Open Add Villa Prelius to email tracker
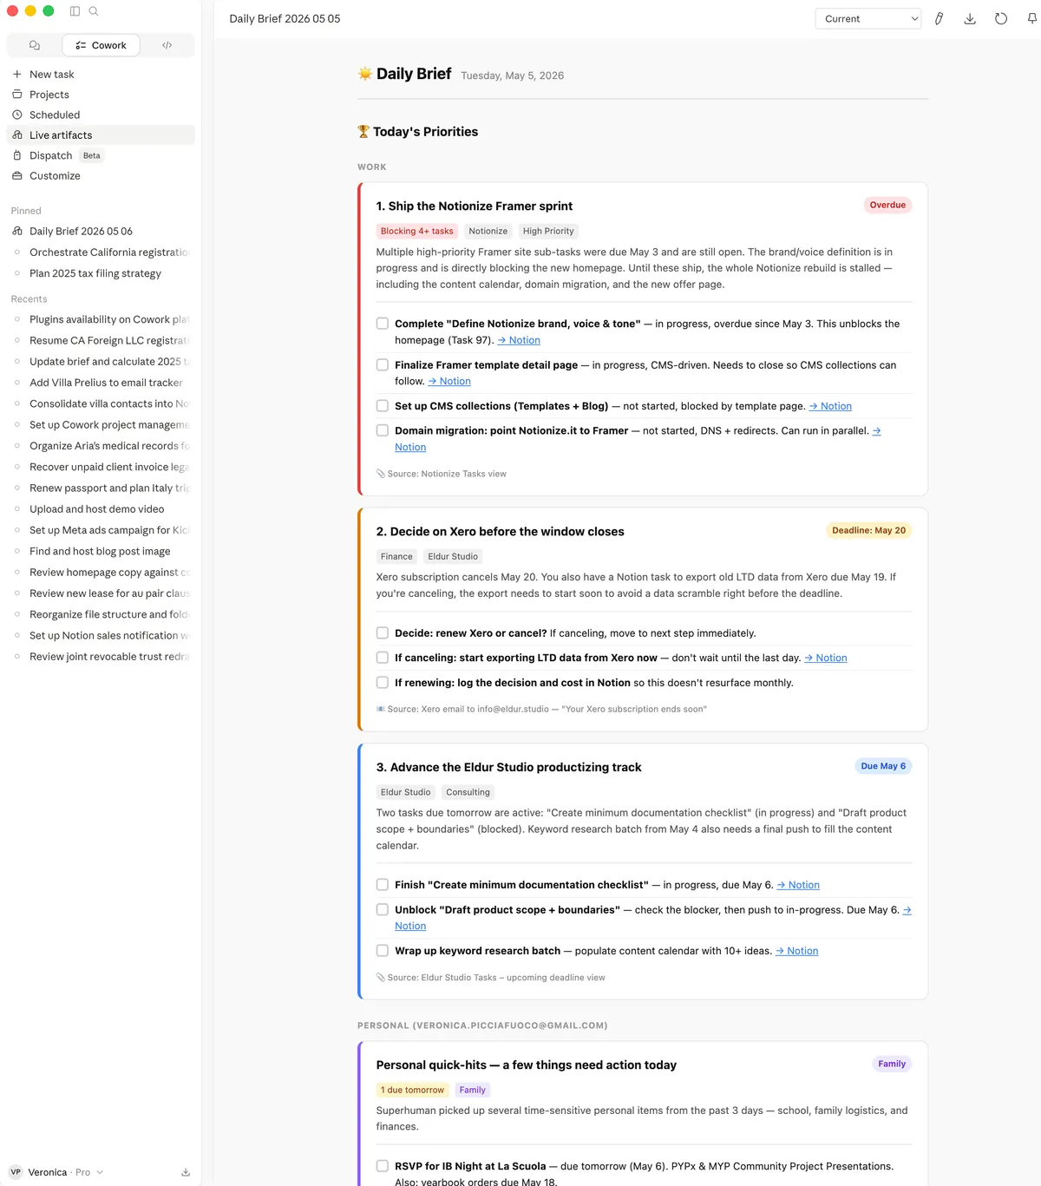 click(x=101, y=383)
